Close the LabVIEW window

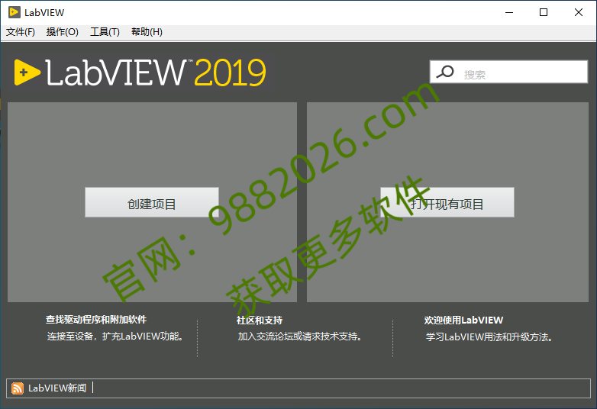(579, 12)
